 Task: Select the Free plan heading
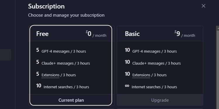42,34
